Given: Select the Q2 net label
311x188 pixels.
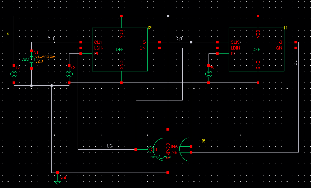Looking at the screenshot, I should [295, 62].
